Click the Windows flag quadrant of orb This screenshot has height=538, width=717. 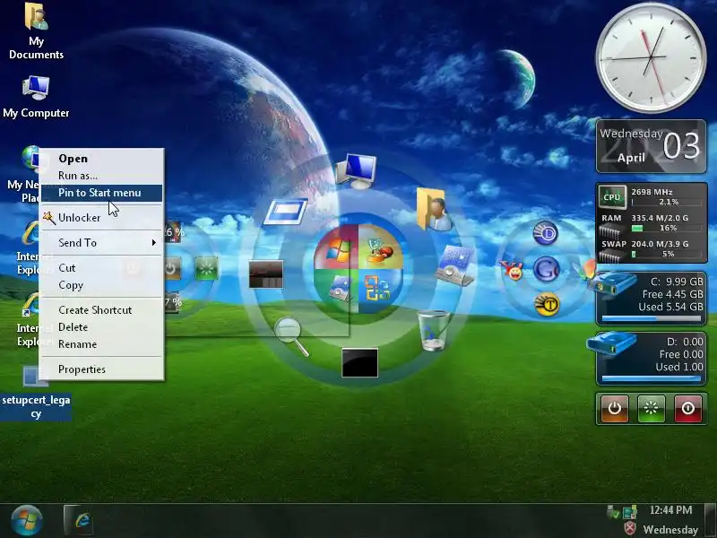point(337,247)
